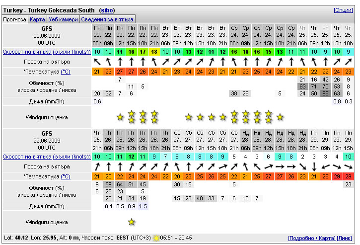Click wind arrow at Пн 29. 09h
This screenshot has height=245, width=360.
tap(325, 166)
